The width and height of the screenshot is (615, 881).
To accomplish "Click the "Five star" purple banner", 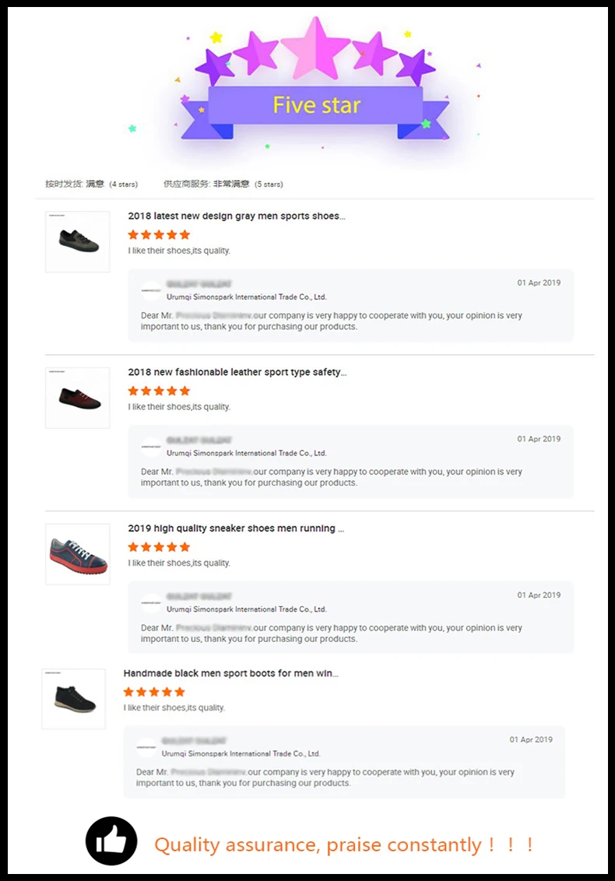I will 316,106.
